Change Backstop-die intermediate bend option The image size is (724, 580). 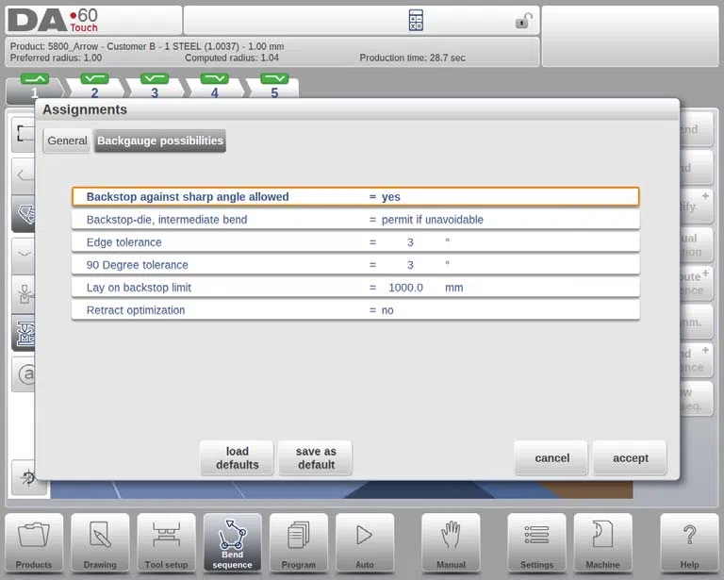(x=355, y=220)
